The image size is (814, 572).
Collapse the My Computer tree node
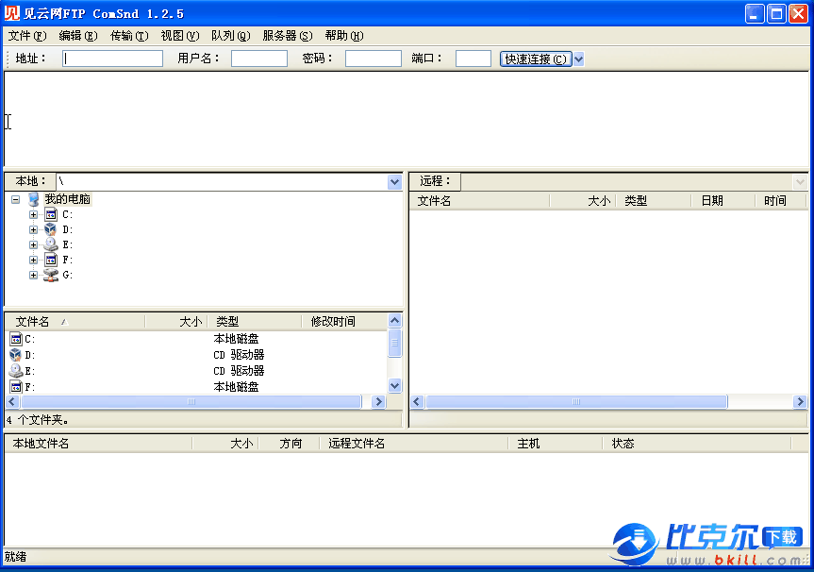pos(15,199)
